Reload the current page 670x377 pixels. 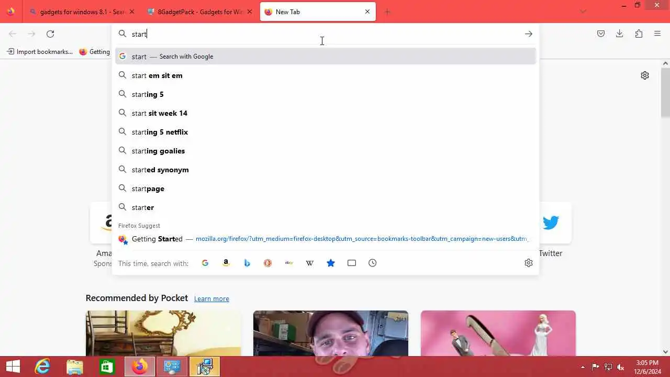click(50, 34)
